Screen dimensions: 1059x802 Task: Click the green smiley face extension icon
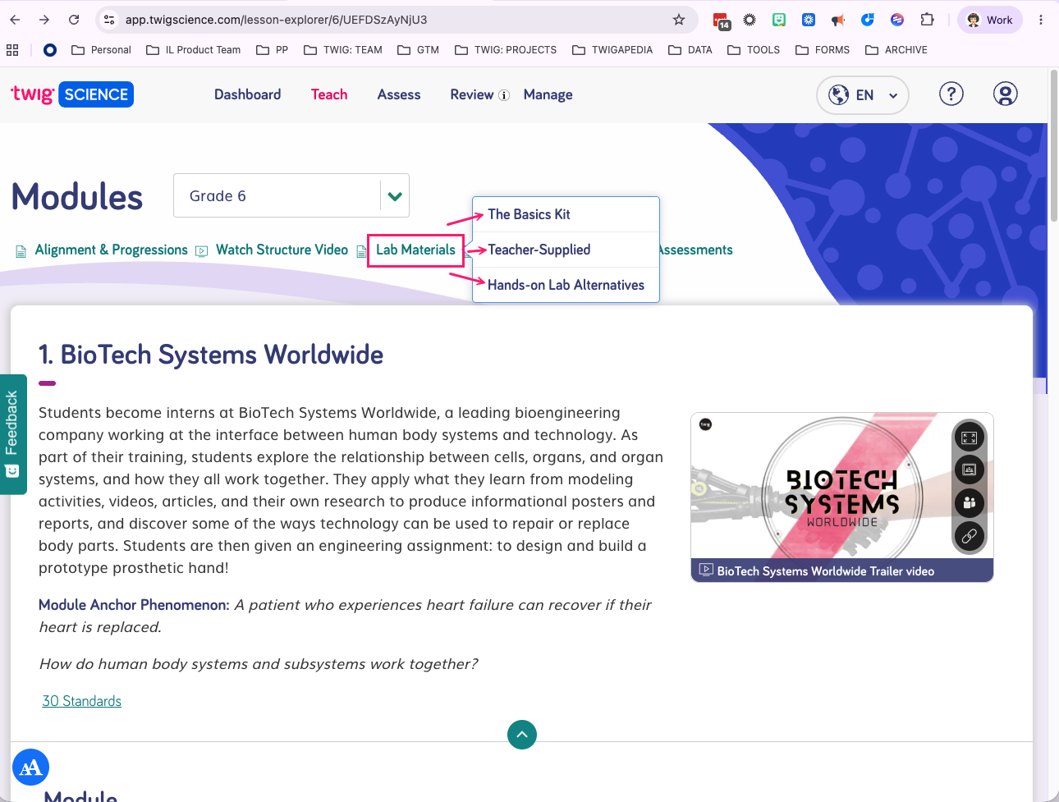(x=779, y=20)
